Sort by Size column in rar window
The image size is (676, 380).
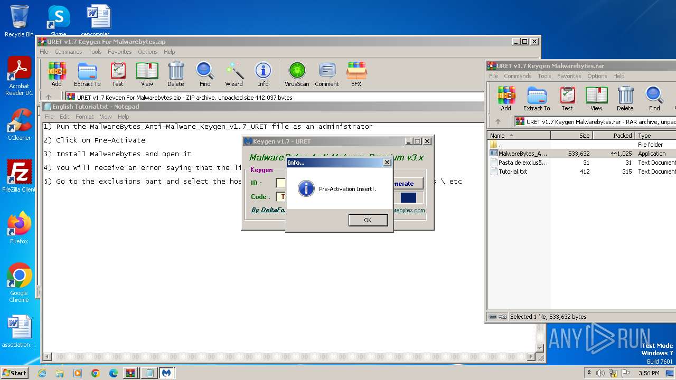tap(571, 136)
